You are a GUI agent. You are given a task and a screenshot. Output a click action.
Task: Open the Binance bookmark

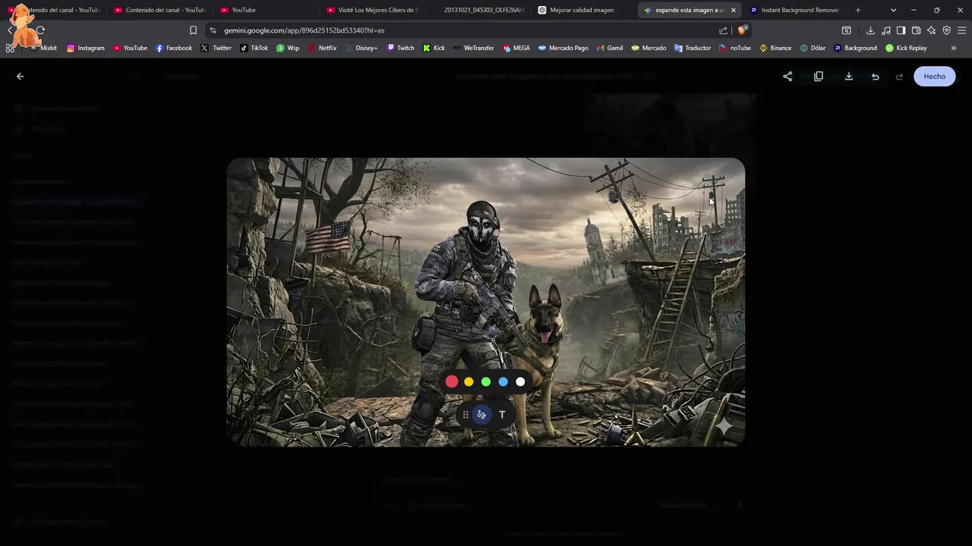tap(775, 48)
